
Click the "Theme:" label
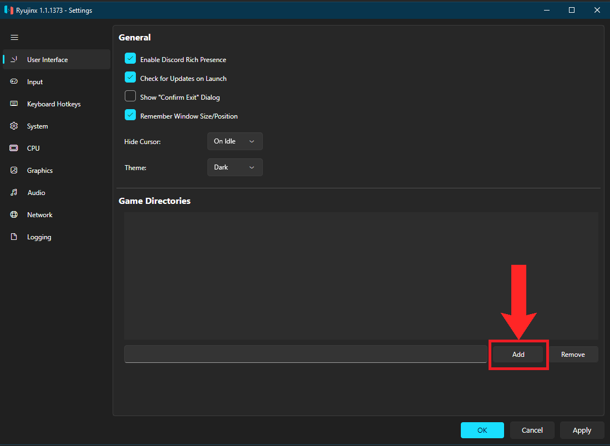[x=135, y=167]
